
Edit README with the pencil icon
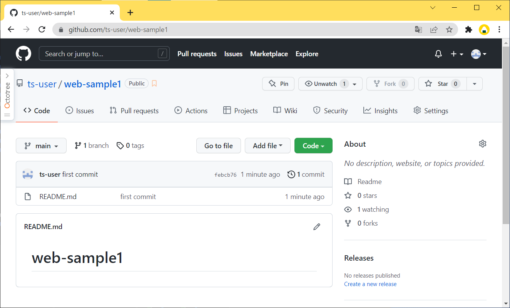click(317, 227)
